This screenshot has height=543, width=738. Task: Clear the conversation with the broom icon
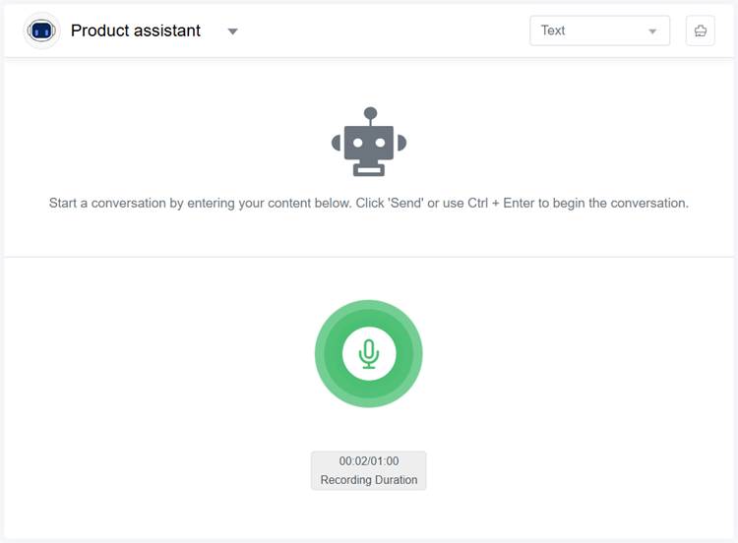(x=700, y=30)
